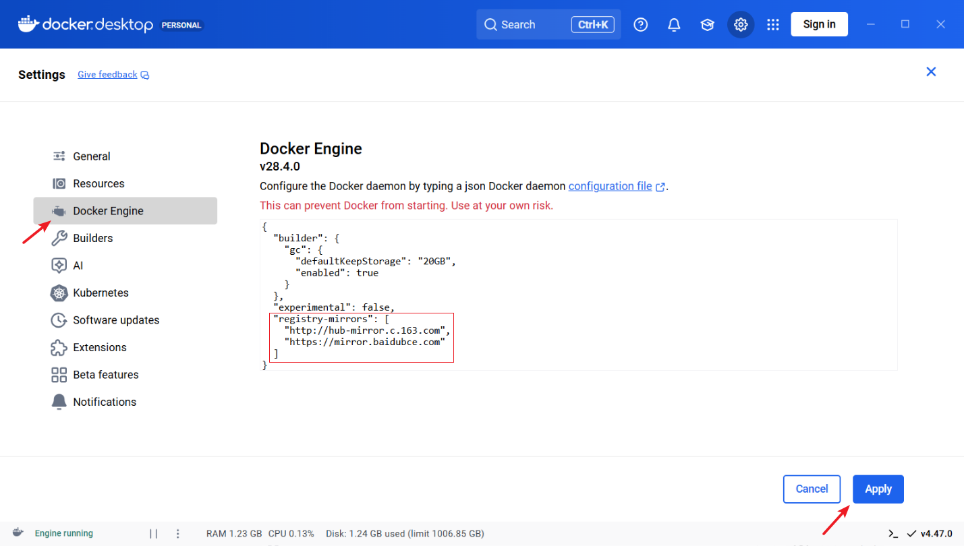This screenshot has width=964, height=546.
Task: Click the Resources icon in sidebar
Action: (59, 183)
